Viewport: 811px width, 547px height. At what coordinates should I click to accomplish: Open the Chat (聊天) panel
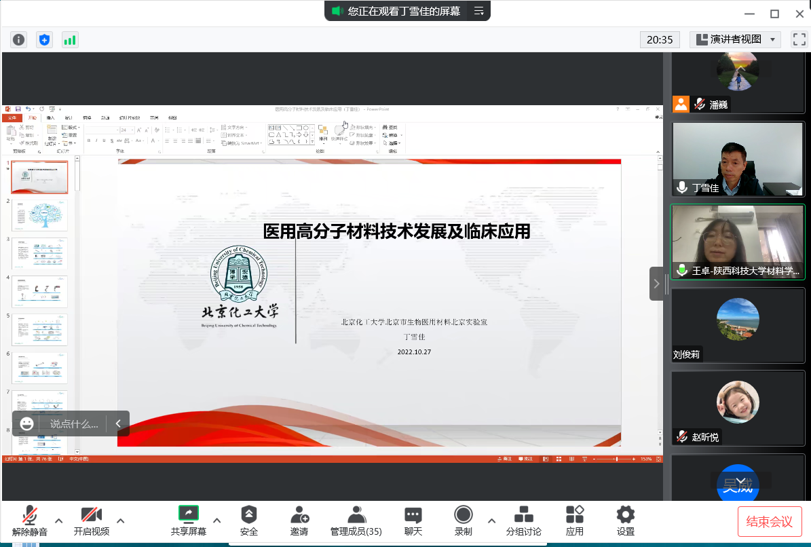click(413, 521)
